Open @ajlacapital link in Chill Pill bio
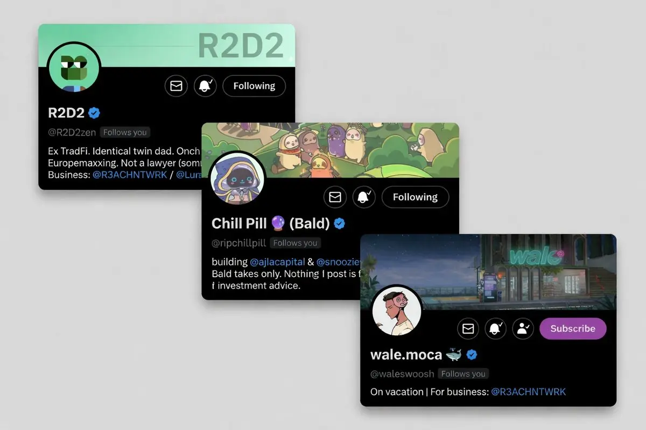Image resolution: width=646 pixels, height=430 pixels. [278, 262]
